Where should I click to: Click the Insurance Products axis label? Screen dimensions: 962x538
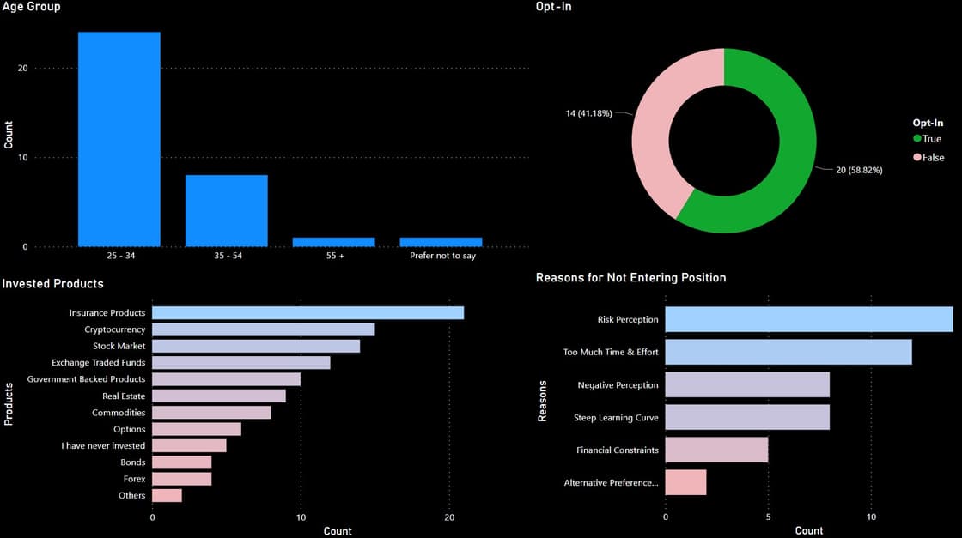107,313
